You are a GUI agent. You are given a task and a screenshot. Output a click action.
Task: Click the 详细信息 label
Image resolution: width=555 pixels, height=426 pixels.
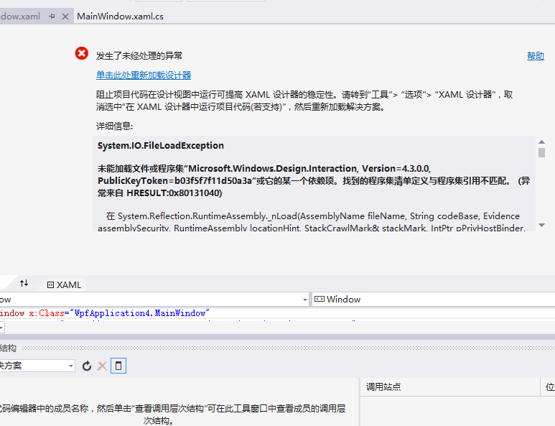click(x=114, y=126)
